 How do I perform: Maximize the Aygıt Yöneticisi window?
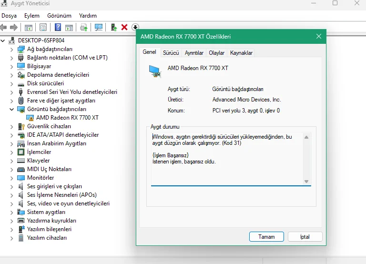point(335,3)
